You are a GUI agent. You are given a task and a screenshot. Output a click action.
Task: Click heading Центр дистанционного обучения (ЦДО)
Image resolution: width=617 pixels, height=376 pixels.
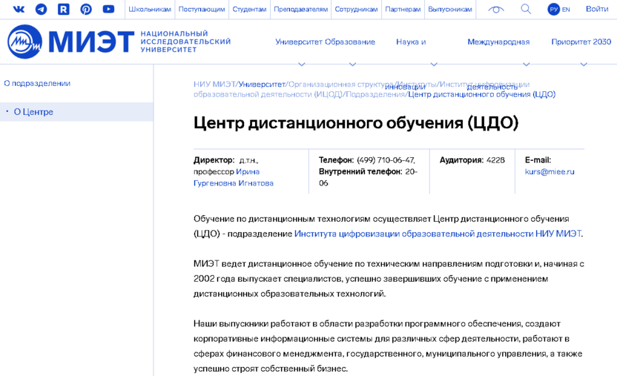click(356, 122)
